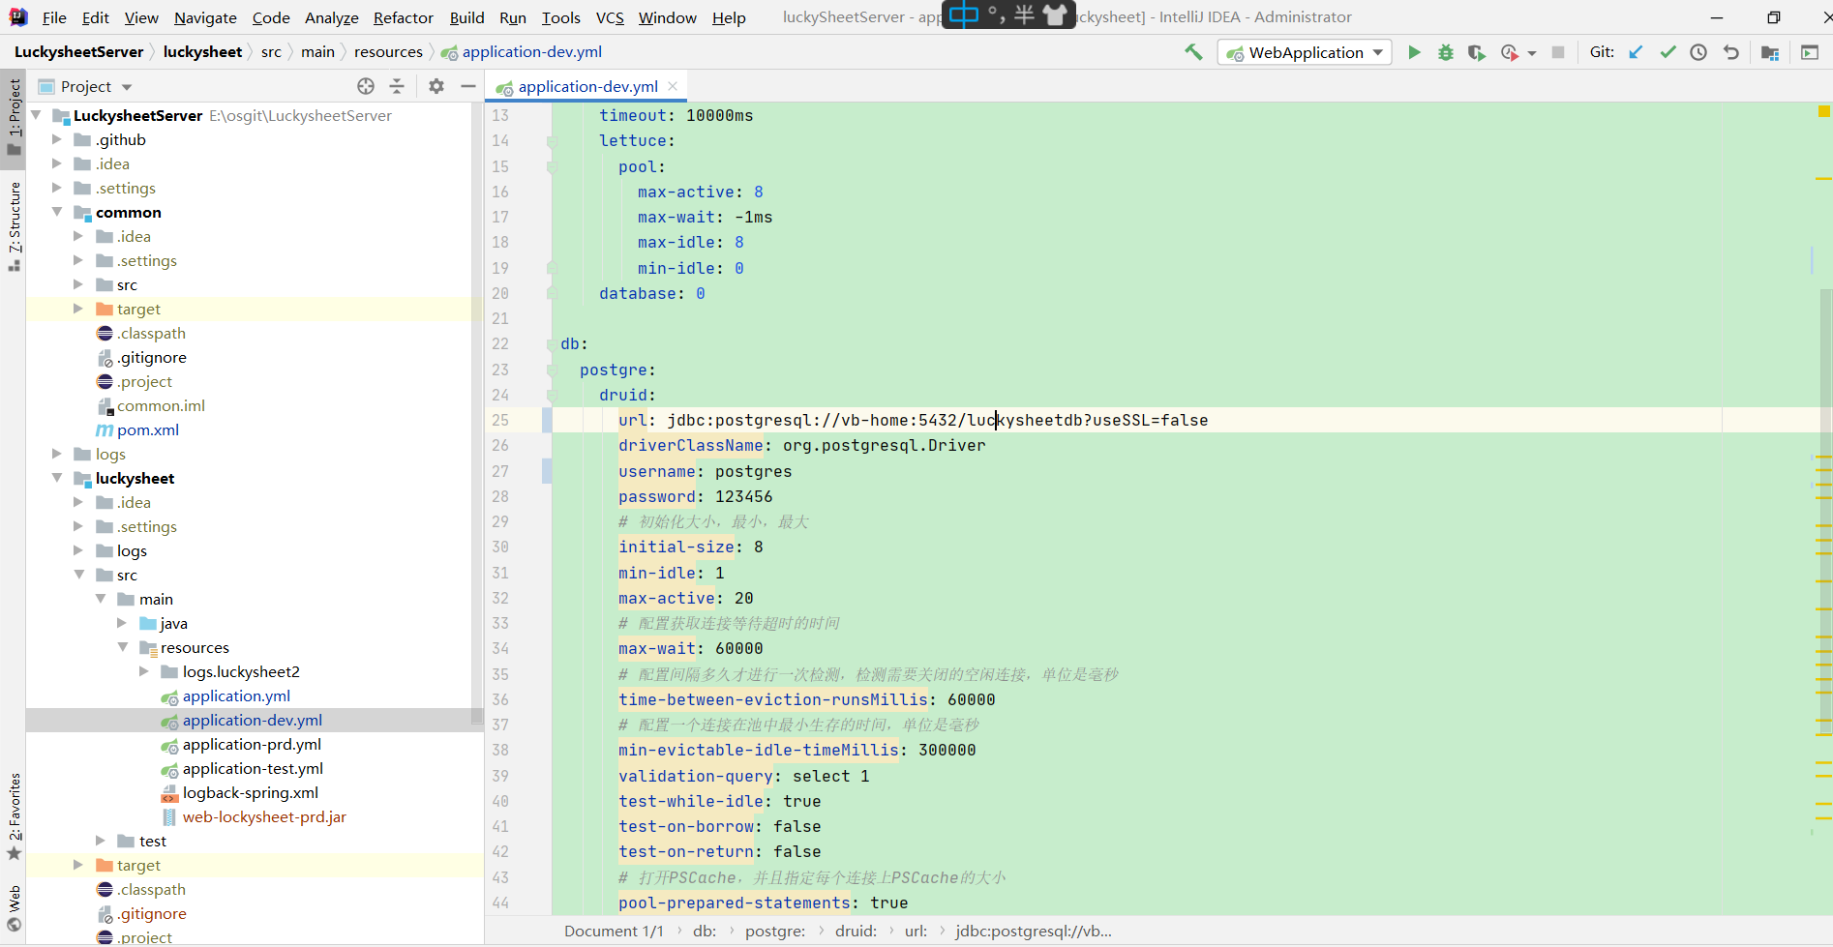Open Git history via the clock icon
The image size is (1833, 947).
click(x=1698, y=52)
